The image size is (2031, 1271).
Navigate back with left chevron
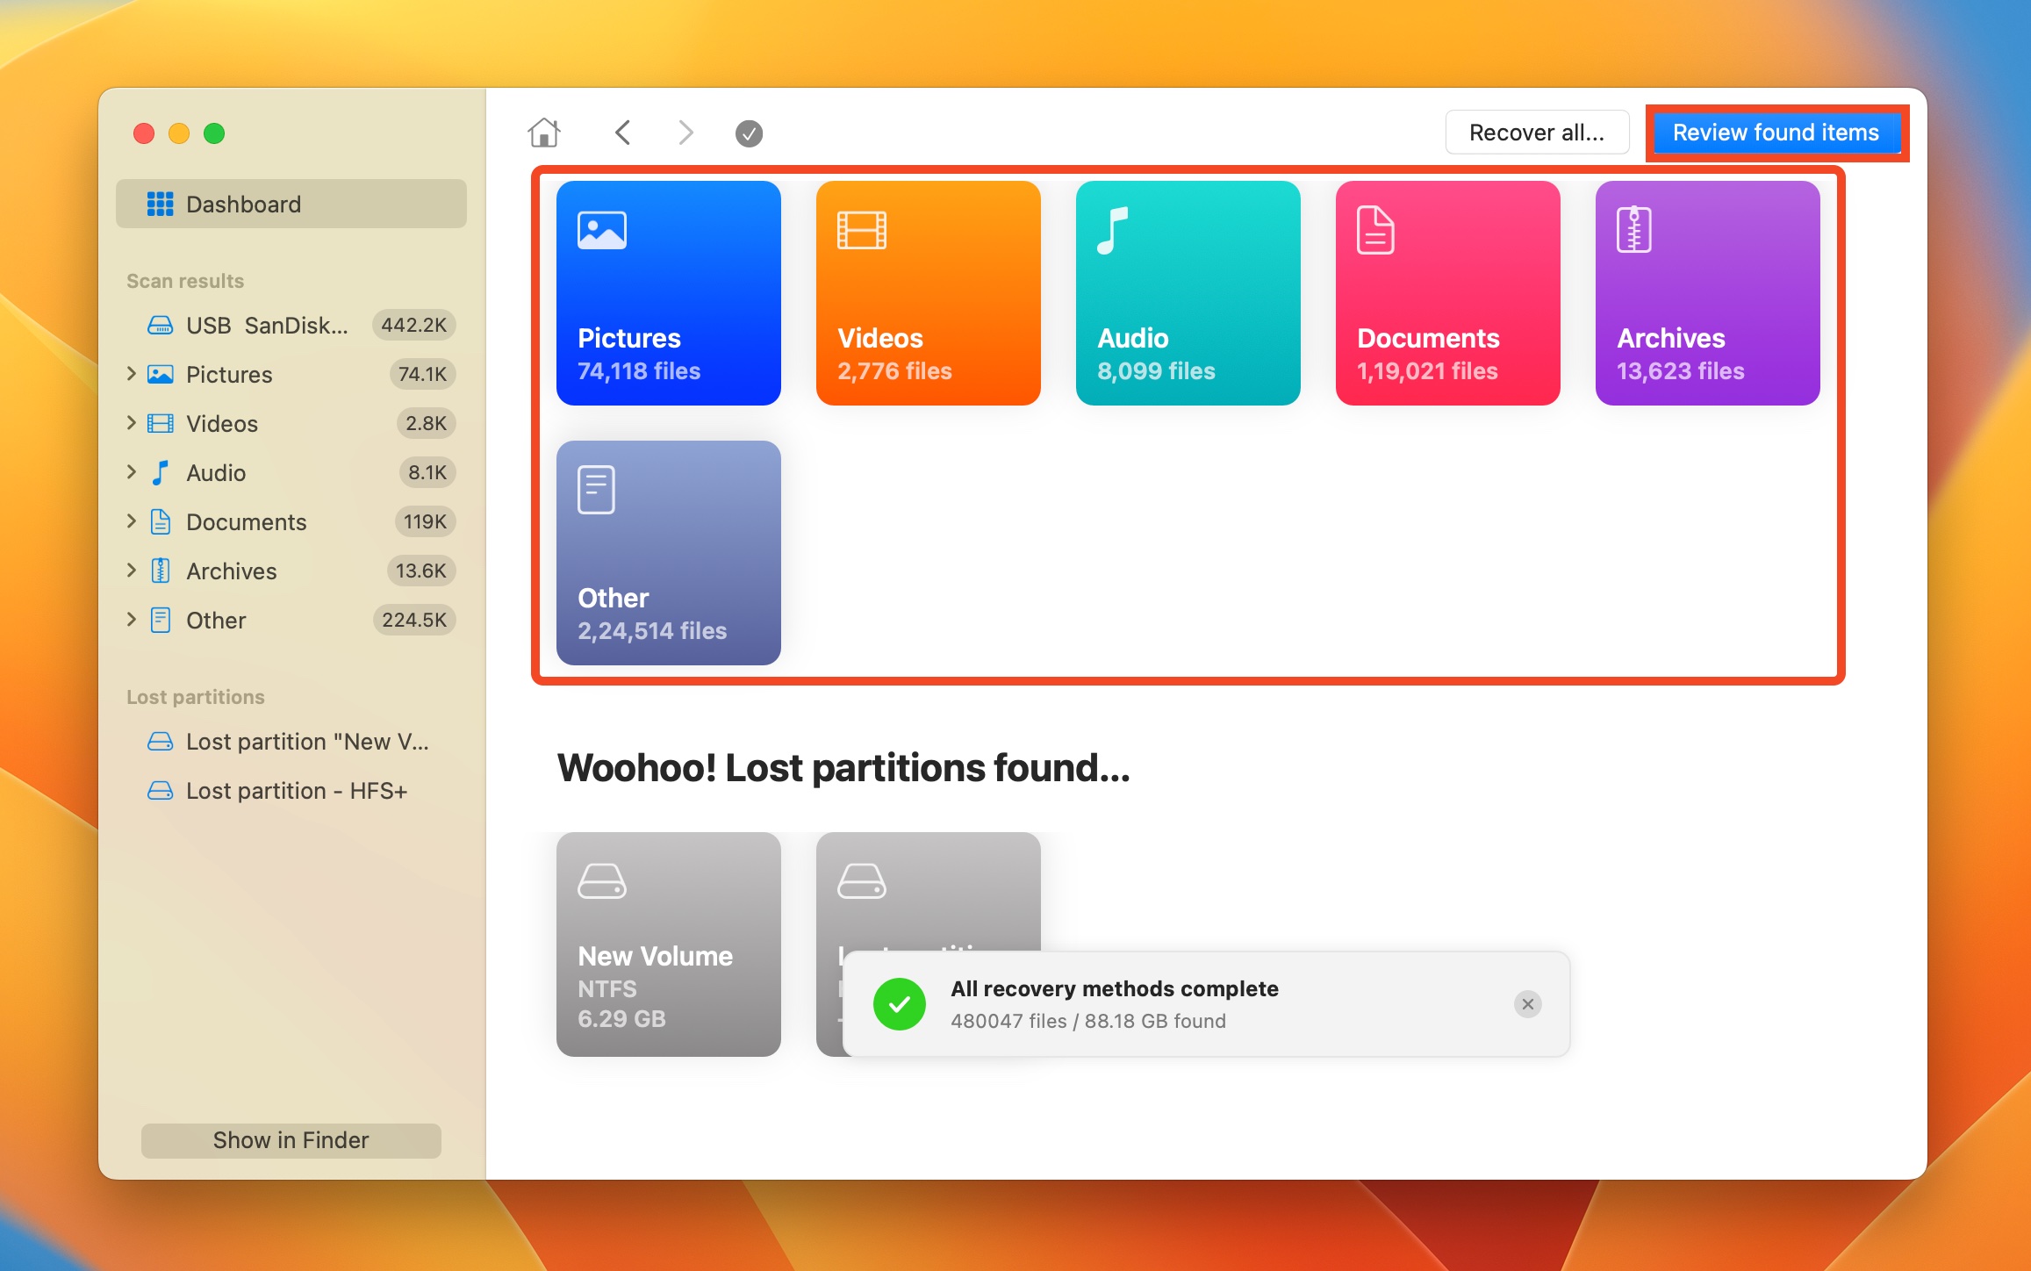tap(623, 133)
